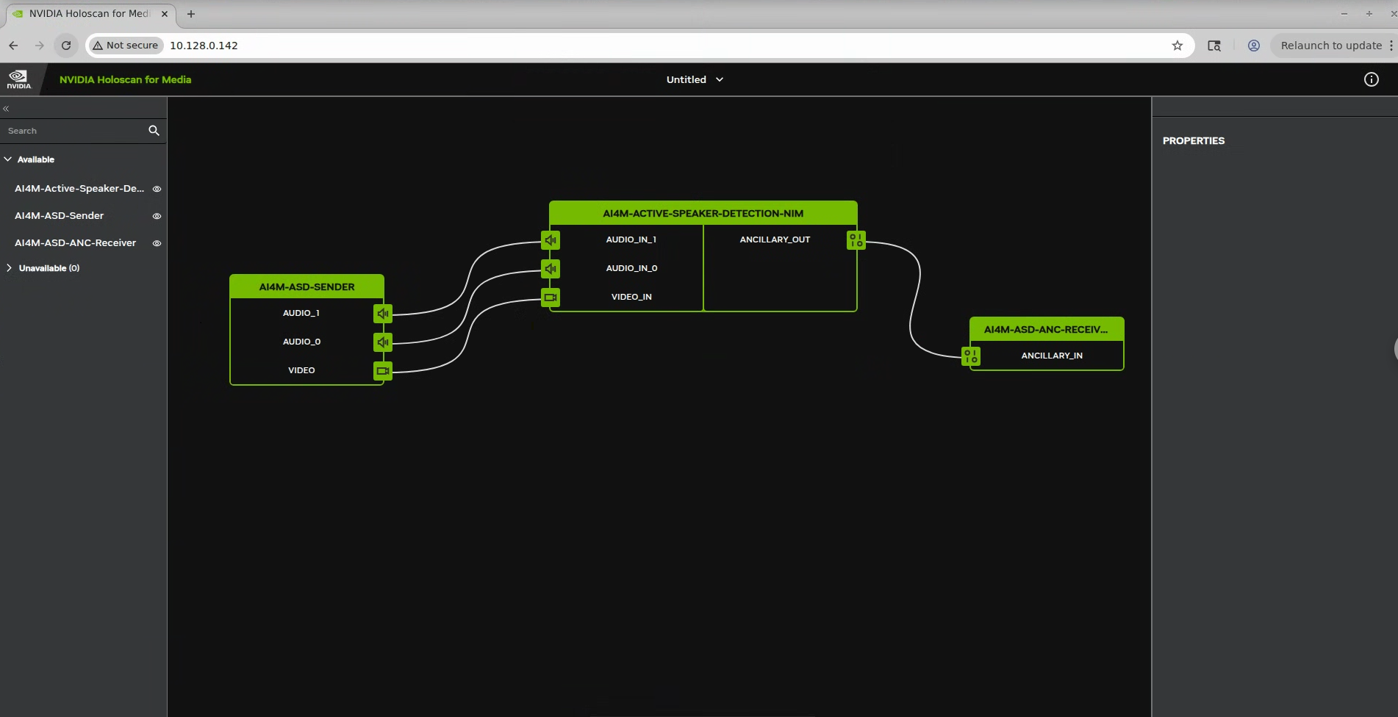Select AI4M-ASD-ANC-Receiver in the list
The width and height of the screenshot is (1398, 717).
click(75, 243)
